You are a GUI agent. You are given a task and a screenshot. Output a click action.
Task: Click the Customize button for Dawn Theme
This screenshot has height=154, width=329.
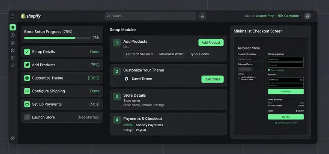(x=212, y=79)
